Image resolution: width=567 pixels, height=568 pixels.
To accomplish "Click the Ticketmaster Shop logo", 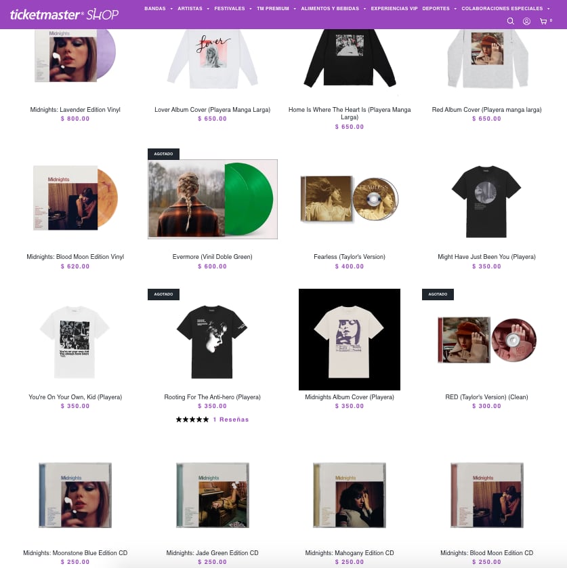I will [x=64, y=14].
